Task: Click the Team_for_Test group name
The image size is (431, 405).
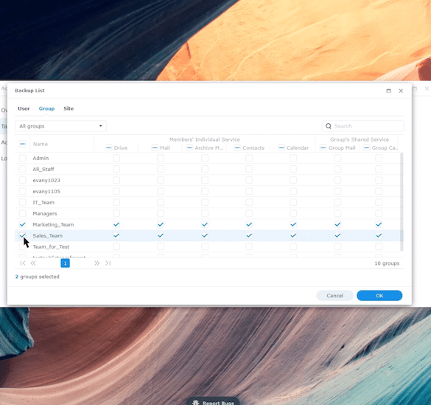Action: pos(51,247)
